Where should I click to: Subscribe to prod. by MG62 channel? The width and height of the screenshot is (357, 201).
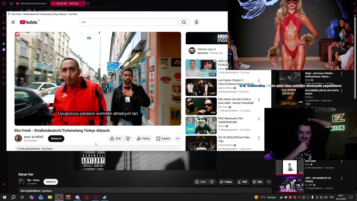pyautogui.click(x=56, y=138)
